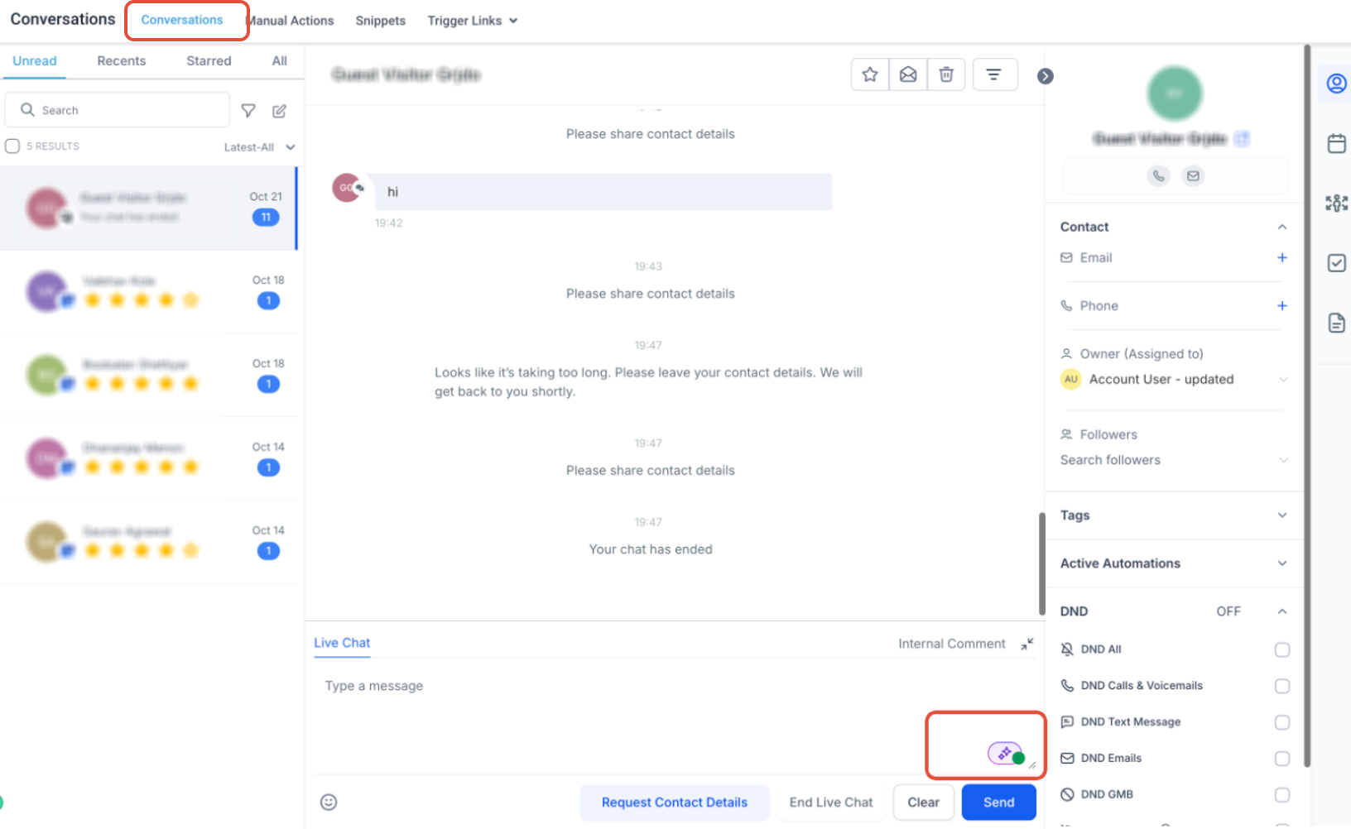Open contact details link icon beside name
1351x829 pixels.
point(1242,139)
